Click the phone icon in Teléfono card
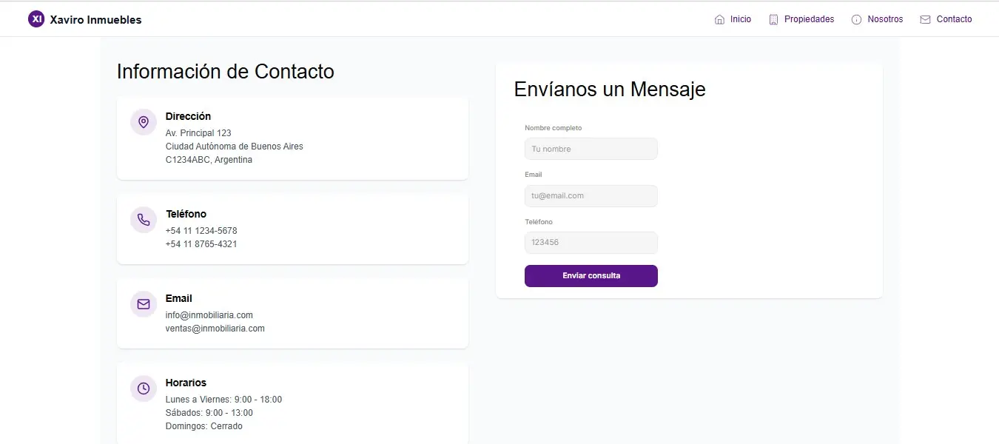 pos(144,220)
